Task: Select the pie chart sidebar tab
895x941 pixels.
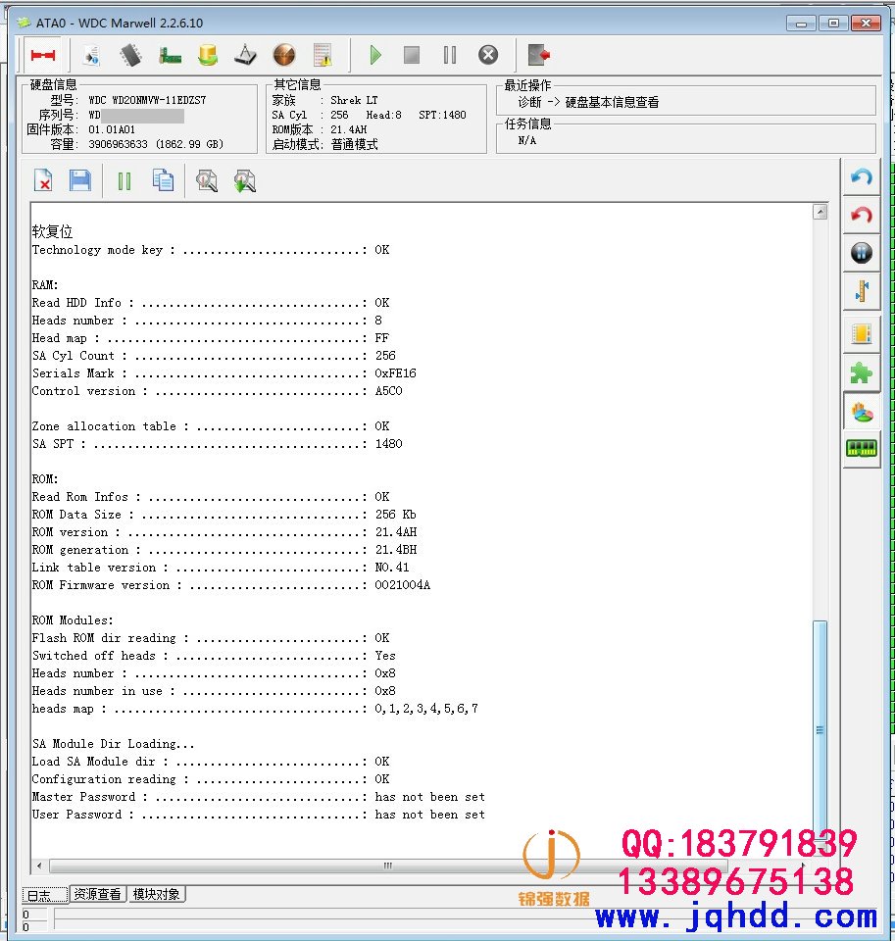Action: point(861,412)
